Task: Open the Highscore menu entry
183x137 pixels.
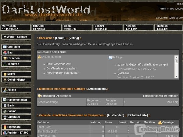Action: coord(16,127)
